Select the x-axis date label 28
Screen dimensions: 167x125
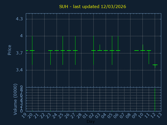tap(80, 115)
